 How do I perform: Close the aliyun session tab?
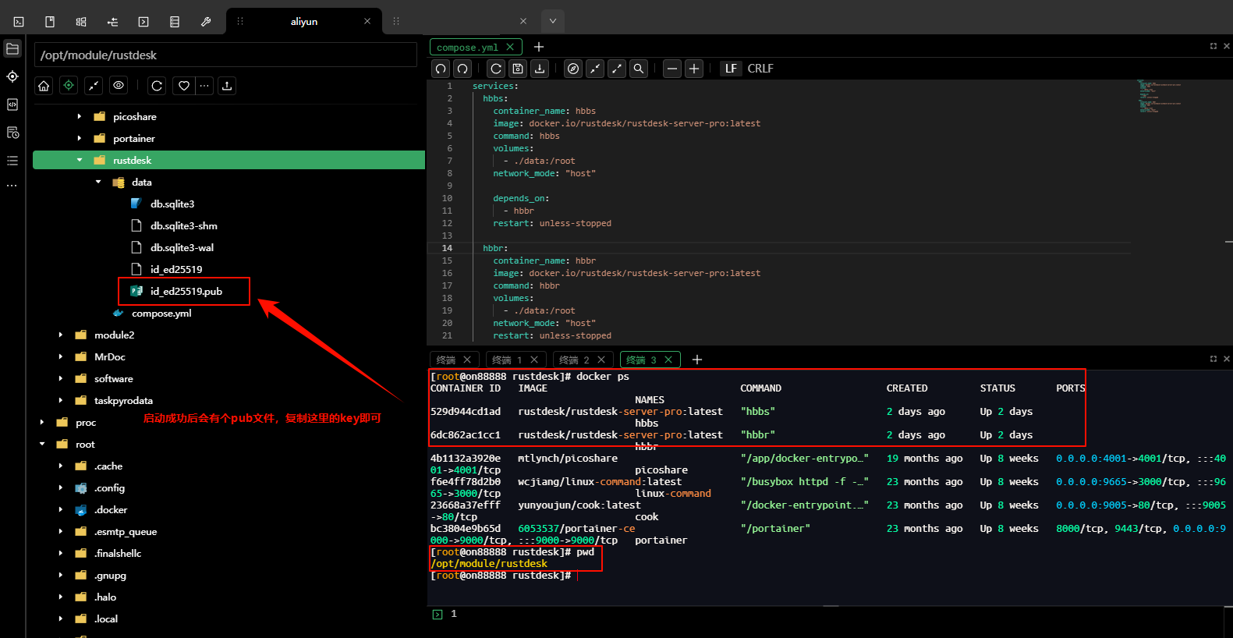click(x=367, y=22)
